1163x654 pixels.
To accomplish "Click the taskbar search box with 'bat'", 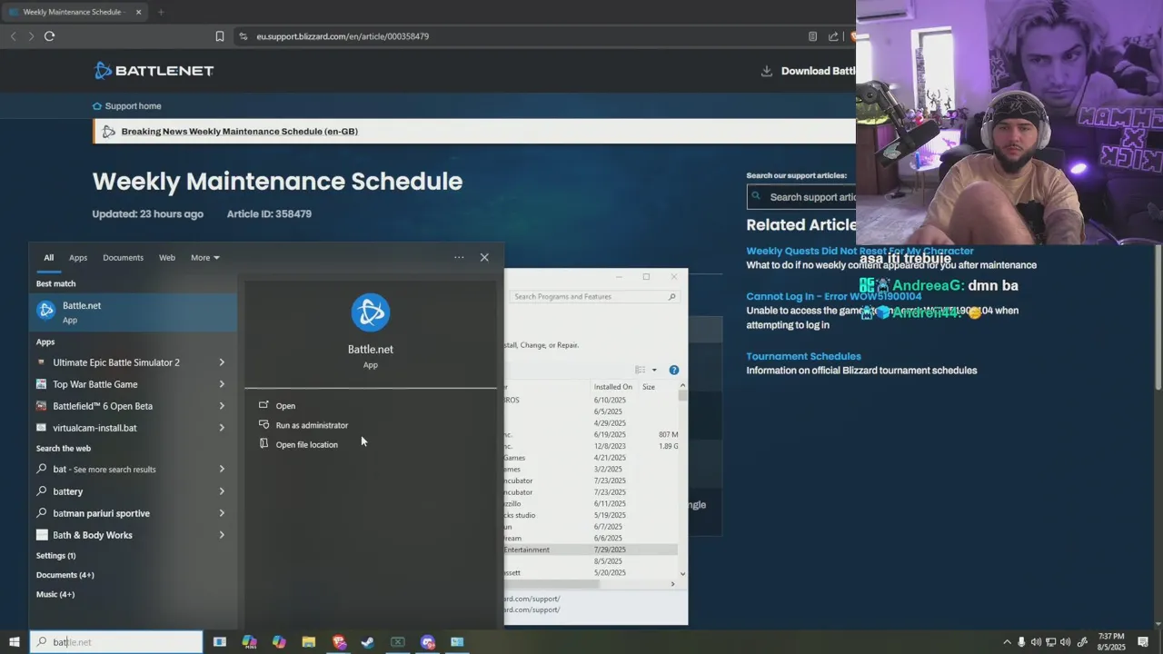I will (x=116, y=642).
